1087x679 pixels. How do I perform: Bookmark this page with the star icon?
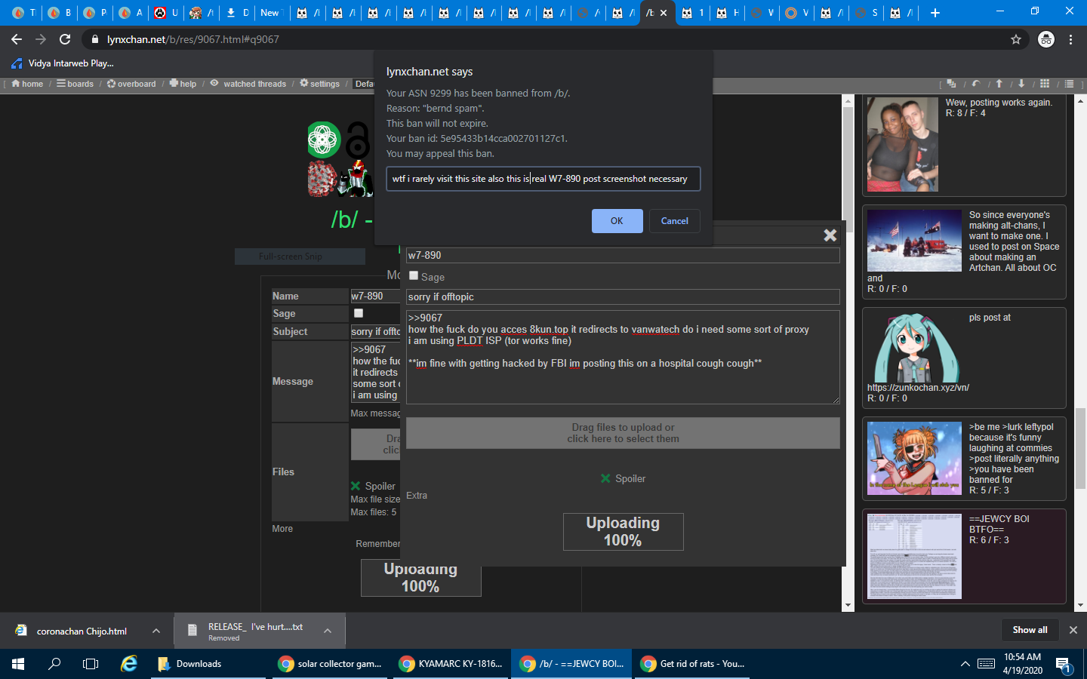point(1016,39)
